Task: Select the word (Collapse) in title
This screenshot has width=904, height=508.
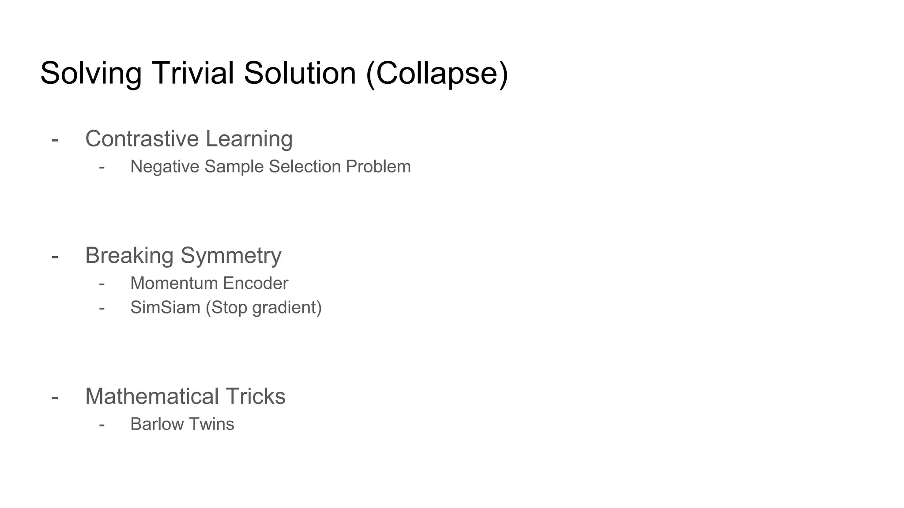Action: click(437, 74)
